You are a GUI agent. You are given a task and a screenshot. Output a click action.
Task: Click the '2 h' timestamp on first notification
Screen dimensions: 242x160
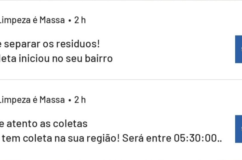click(80, 20)
